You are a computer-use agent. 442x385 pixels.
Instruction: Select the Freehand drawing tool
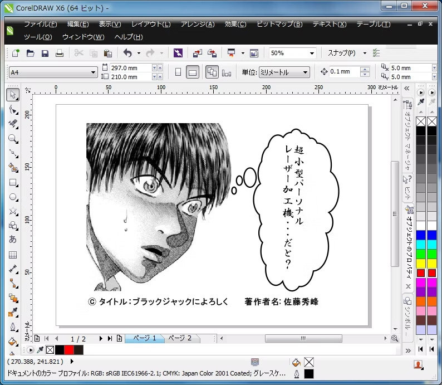point(13,153)
